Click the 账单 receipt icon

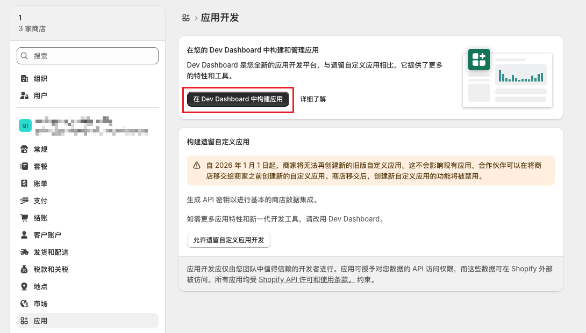tap(24, 183)
